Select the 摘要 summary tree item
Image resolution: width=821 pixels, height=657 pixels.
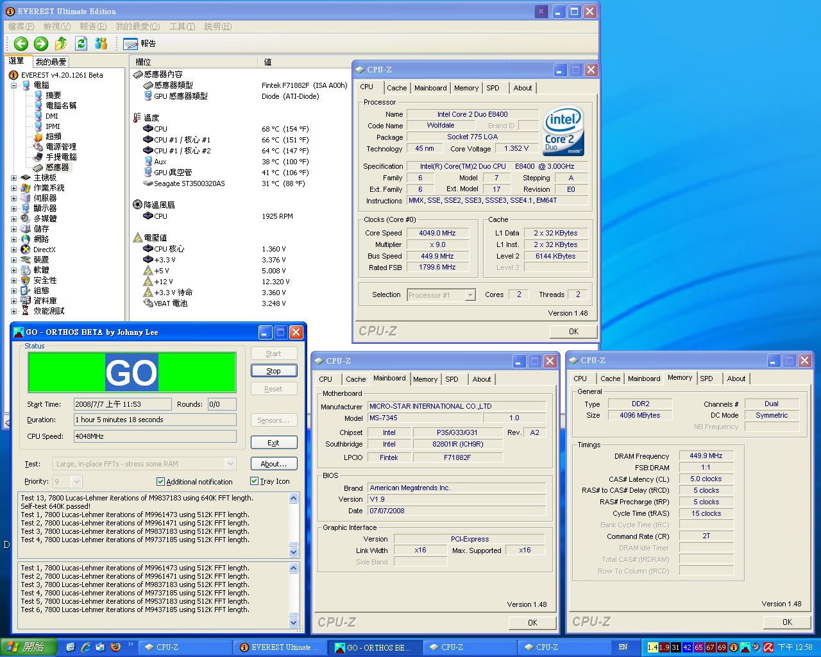[x=53, y=95]
